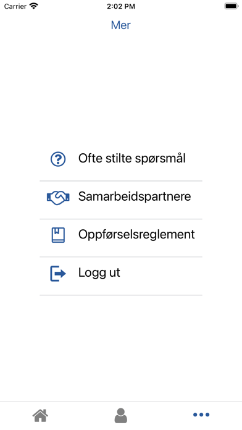Click divider line below Logg ut
242x430 pixels.
(x=121, y=295)
